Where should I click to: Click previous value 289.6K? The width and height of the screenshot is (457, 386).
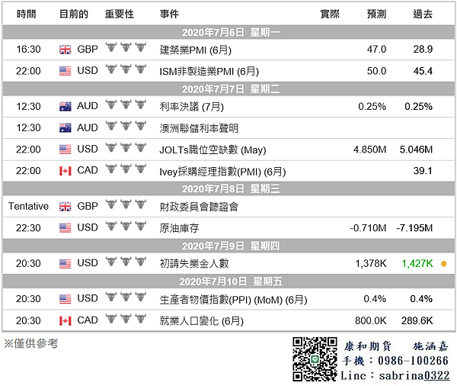[x=417, y=320]
